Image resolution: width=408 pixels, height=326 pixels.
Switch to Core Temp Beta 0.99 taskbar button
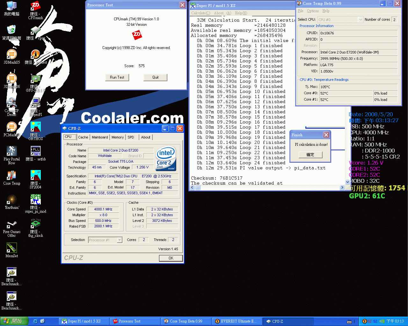[x=186, y=321]
